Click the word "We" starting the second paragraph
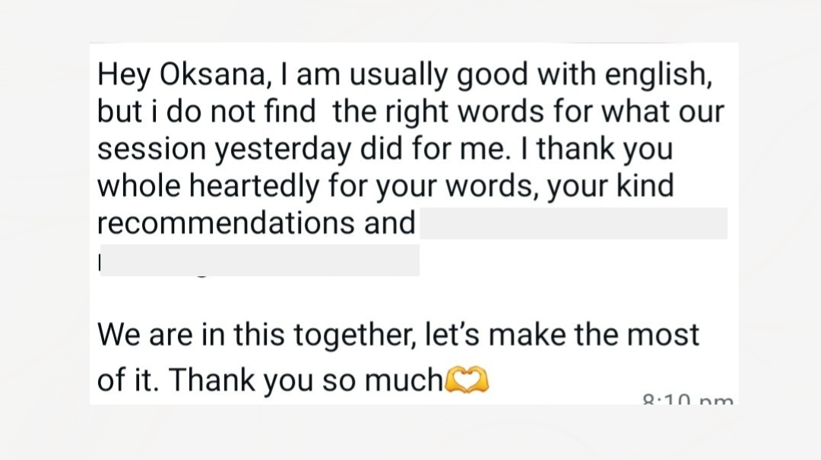 tap(118, 335)
